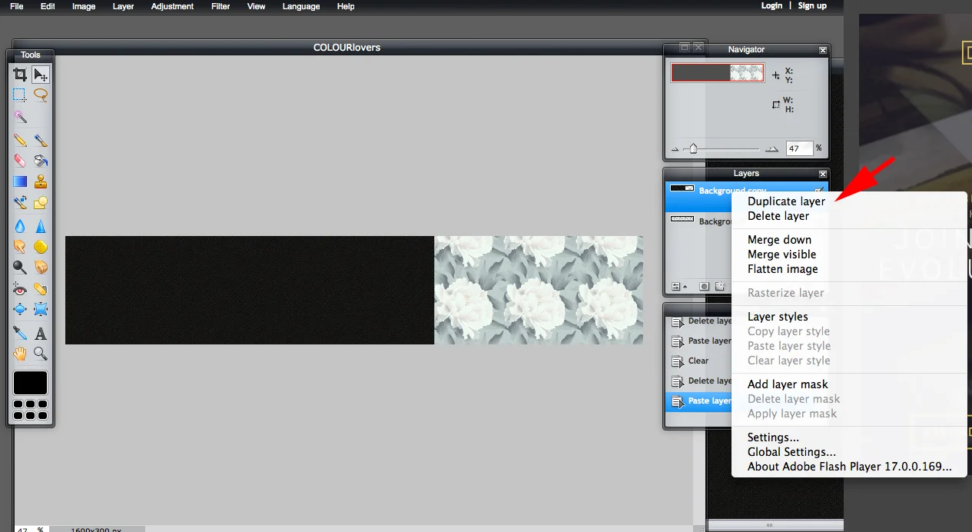Choose Add layer mask menu entry

[788, 384]
